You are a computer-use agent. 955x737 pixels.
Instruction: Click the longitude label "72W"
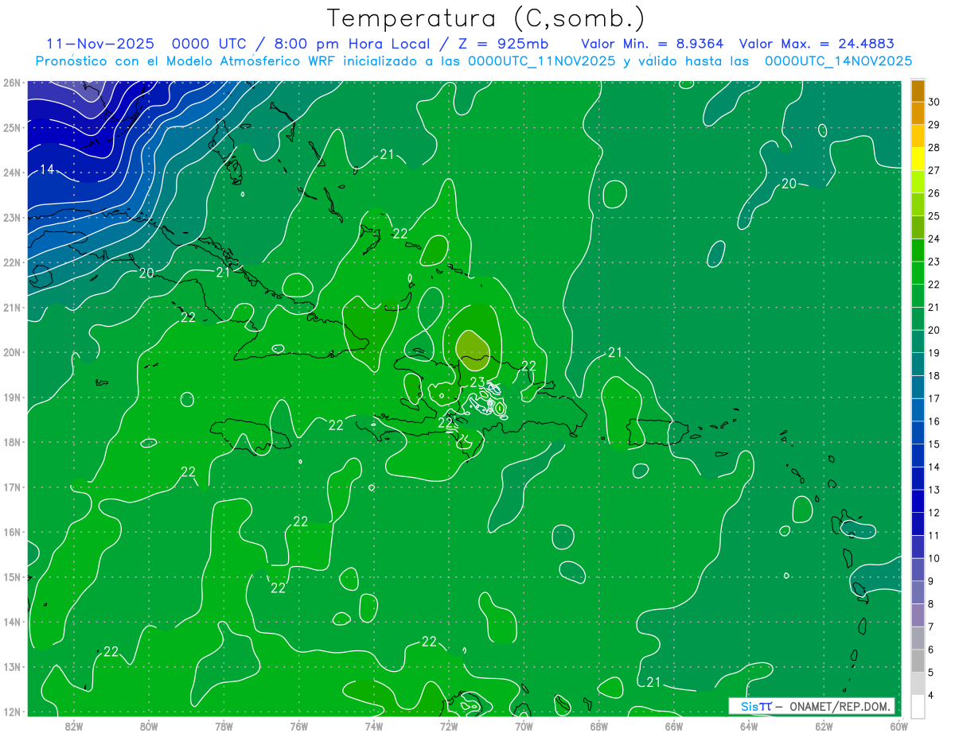(x=449, y=726)
